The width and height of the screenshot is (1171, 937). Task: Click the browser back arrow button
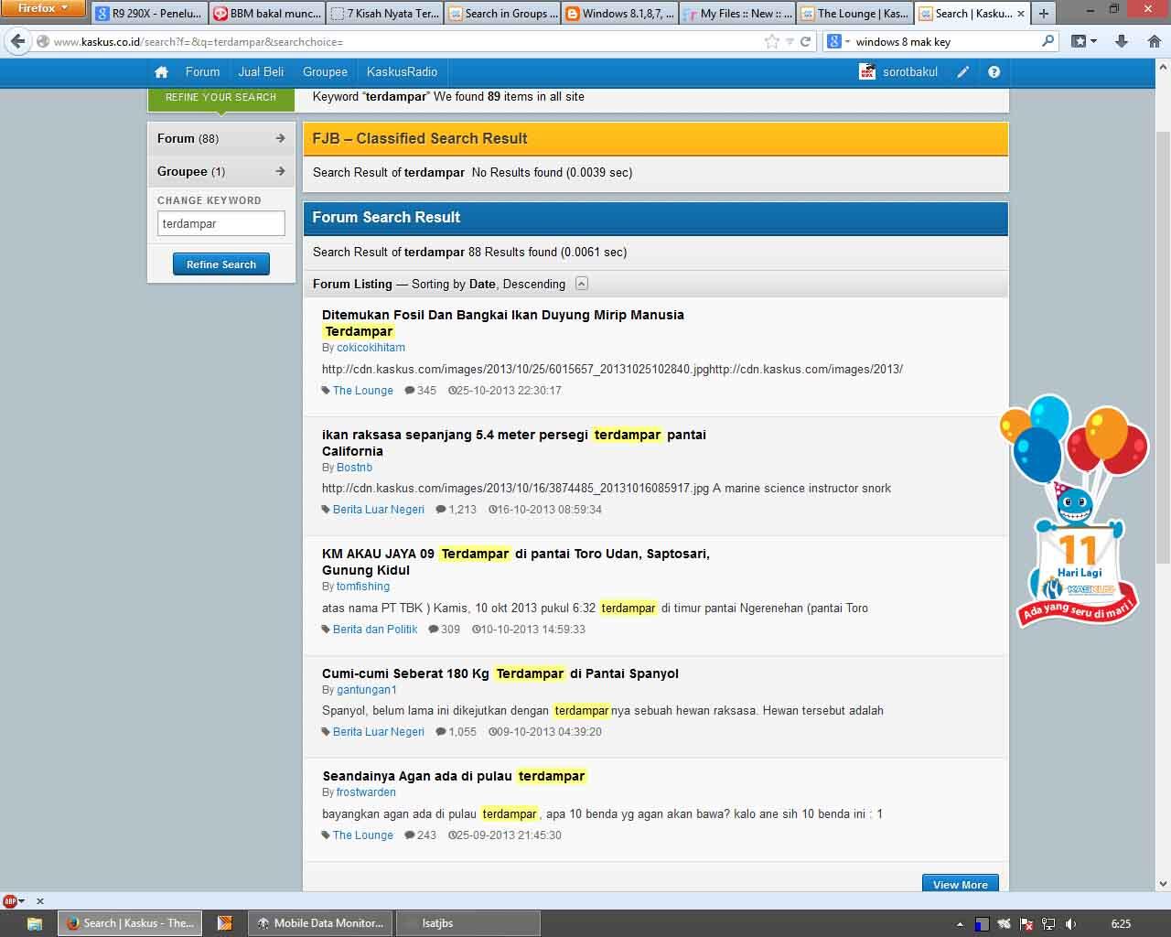17,41
